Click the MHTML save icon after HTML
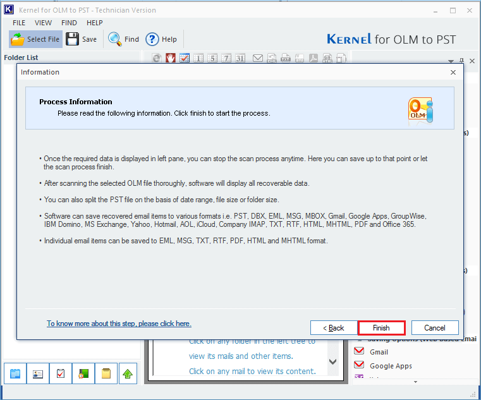This screenshot has width=481, height=400. click(341, 58)
